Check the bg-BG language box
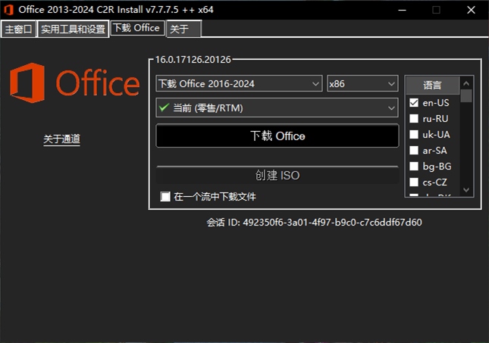 coord(414,166)
